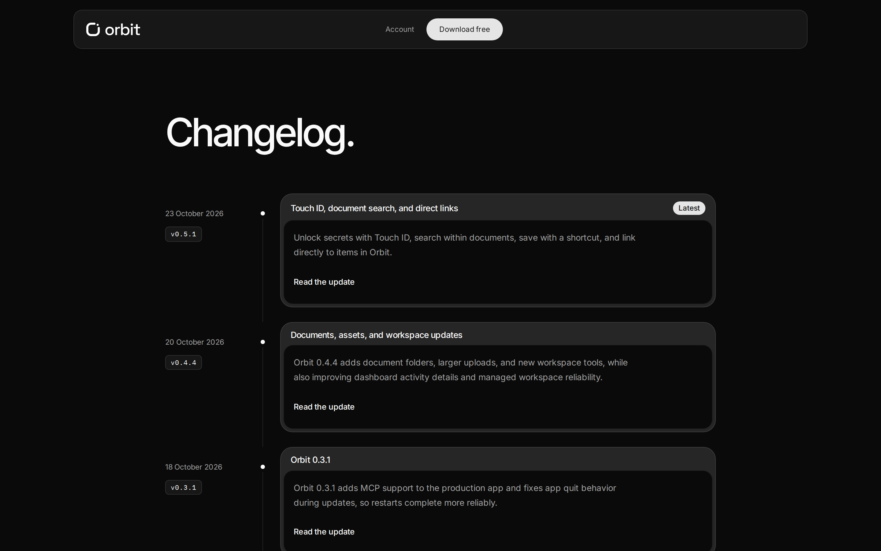Click the description starting Orbit 0.3.1 adds MCP support
881x551 pixels.
455,495
